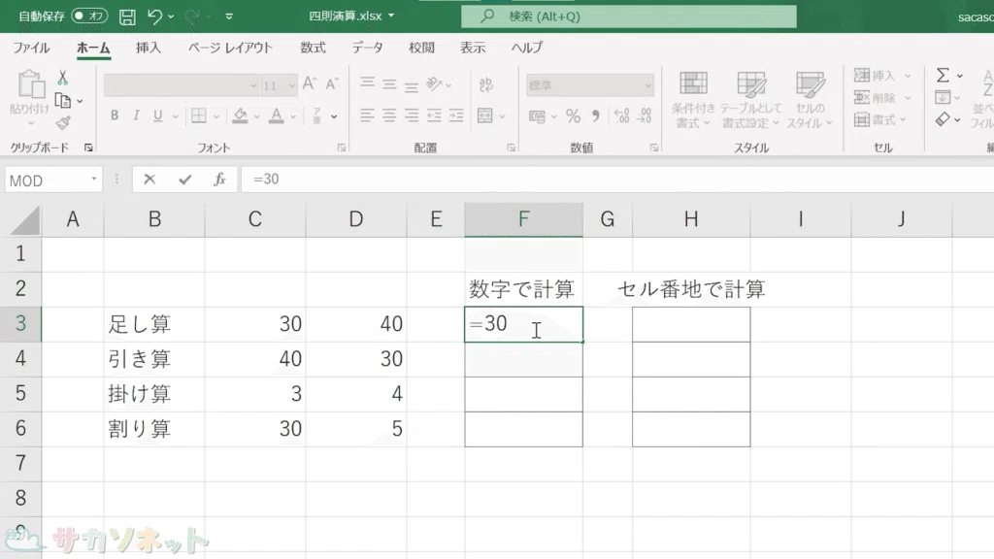The width and height of the screenshot is (994, 559).
Task: Open the Name Box dropdown showing MOD
Action: [94, 180]
